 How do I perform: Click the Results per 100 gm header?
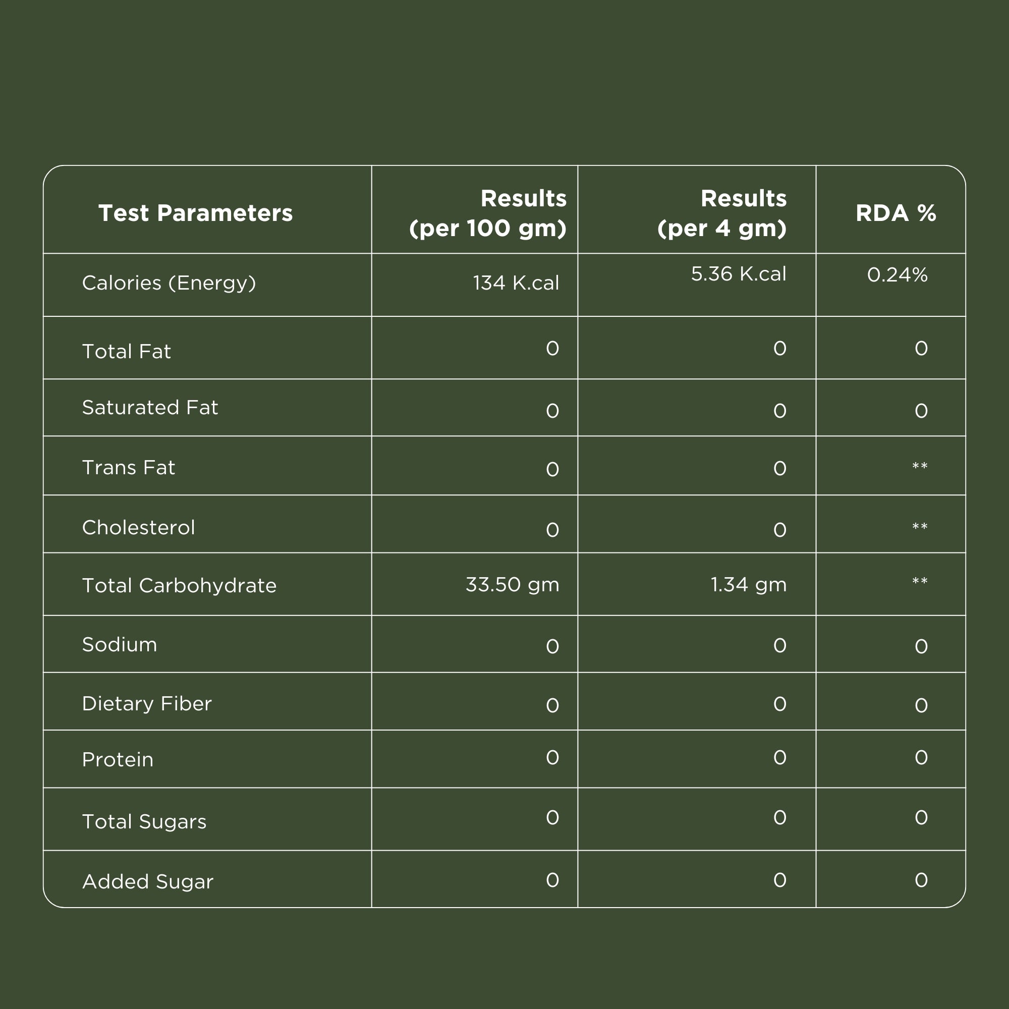[x=488, y=213]
